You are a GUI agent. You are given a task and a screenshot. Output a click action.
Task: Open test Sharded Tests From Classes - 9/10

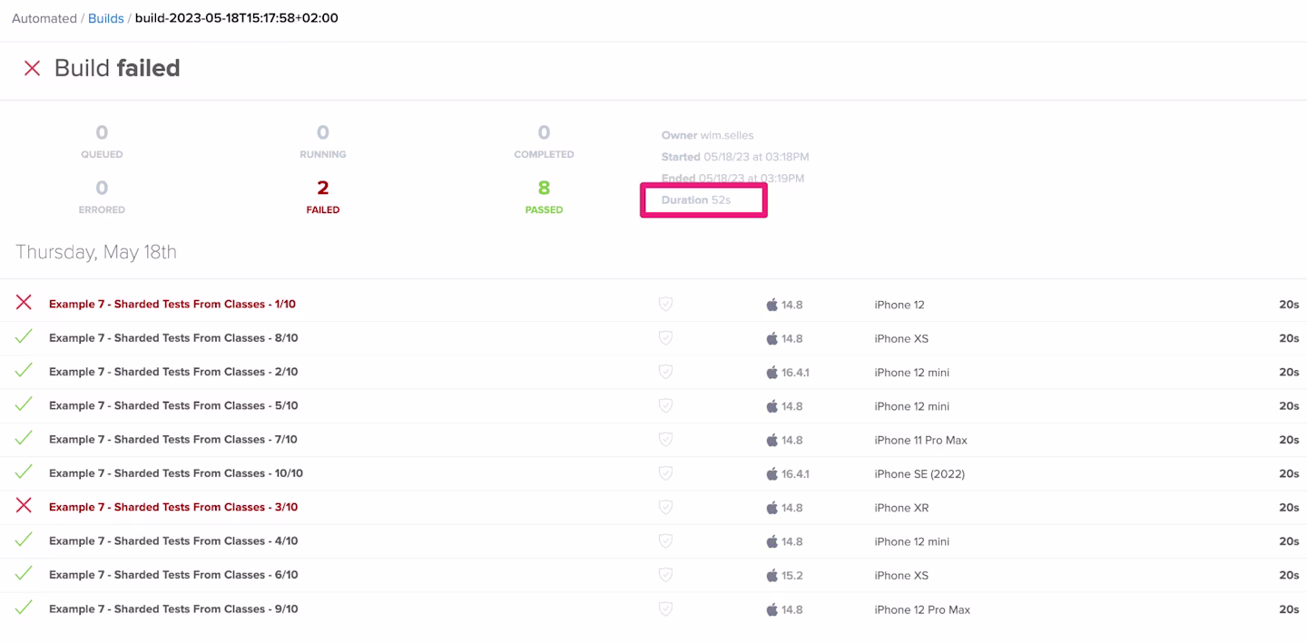173,608
